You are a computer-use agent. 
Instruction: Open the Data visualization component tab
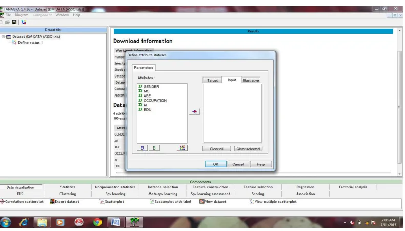(x=21, y=187)
